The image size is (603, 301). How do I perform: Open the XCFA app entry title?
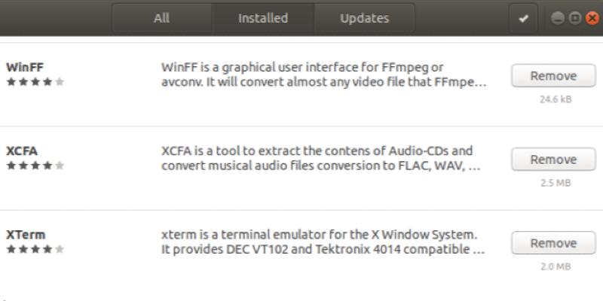22,150
